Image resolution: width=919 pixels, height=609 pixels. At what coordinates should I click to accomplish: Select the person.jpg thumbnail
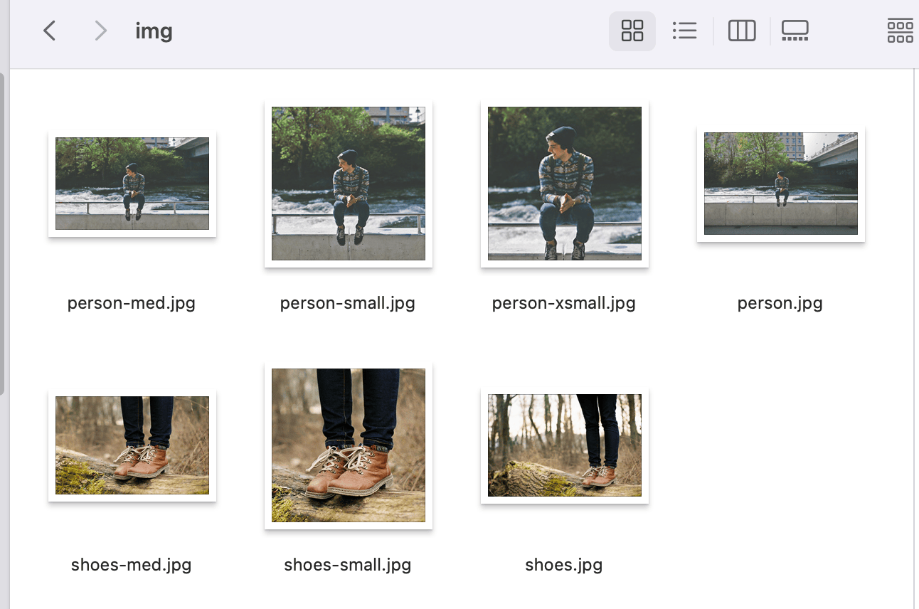tap(781, 184)
